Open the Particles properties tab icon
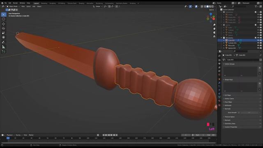The image size is (263, 148). 219,86
